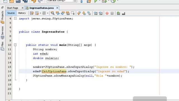The width and height of the screenshot is (179, 101).
Task: Jump to Last Edit location icon
Action: (32, 13)
